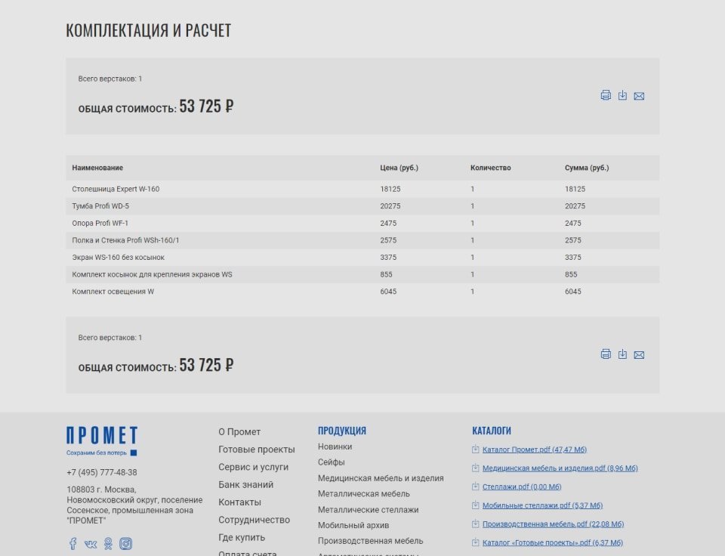Click the print icon in top summary block

click(x=606, y=95)
